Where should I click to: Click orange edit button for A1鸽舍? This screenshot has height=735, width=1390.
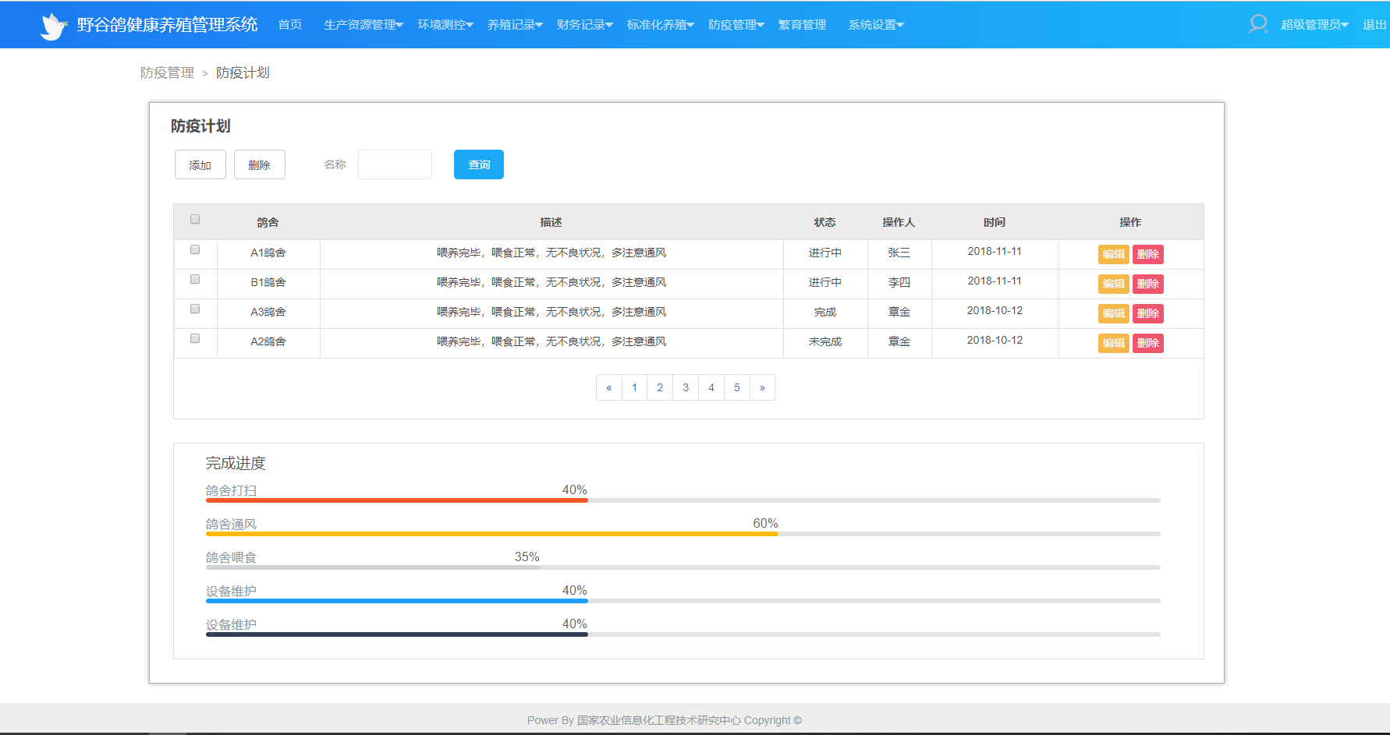pyautogui.click(x=1113, y=254)
